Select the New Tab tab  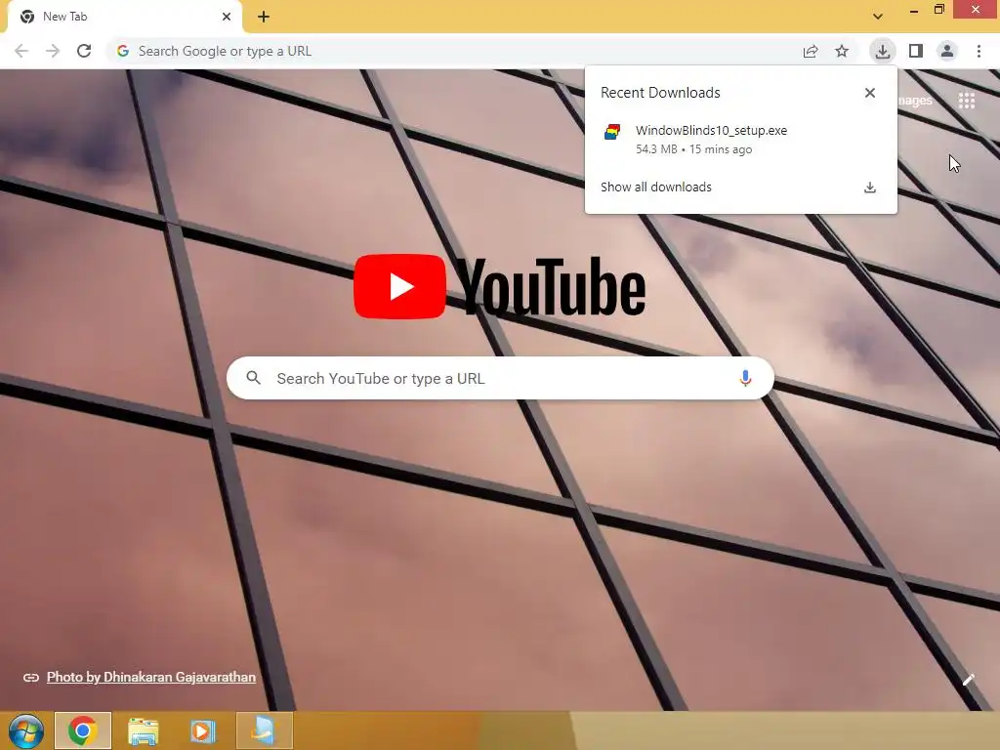[x=124, y=17]
